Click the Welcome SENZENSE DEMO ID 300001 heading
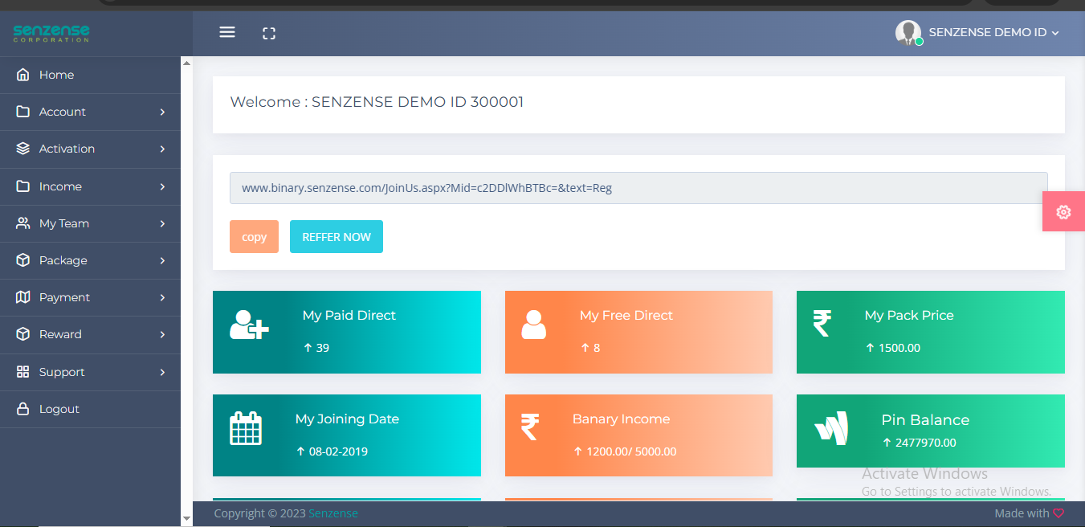1085x527 pixels. 377,102
